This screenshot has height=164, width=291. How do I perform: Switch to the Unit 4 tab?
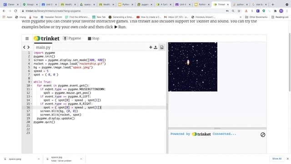[x=183, y=5]
